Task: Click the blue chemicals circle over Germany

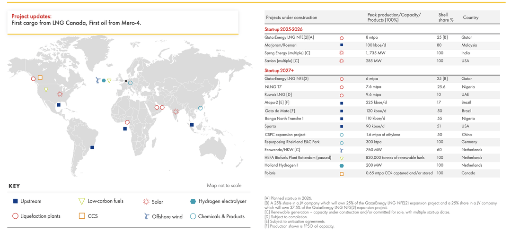Action: [130, 83]
